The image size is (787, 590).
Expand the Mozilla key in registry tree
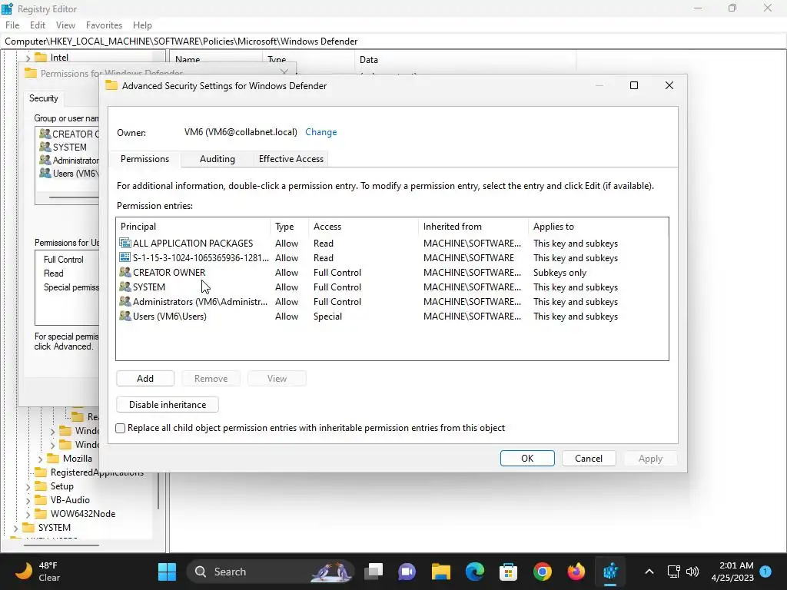[41, 459]
